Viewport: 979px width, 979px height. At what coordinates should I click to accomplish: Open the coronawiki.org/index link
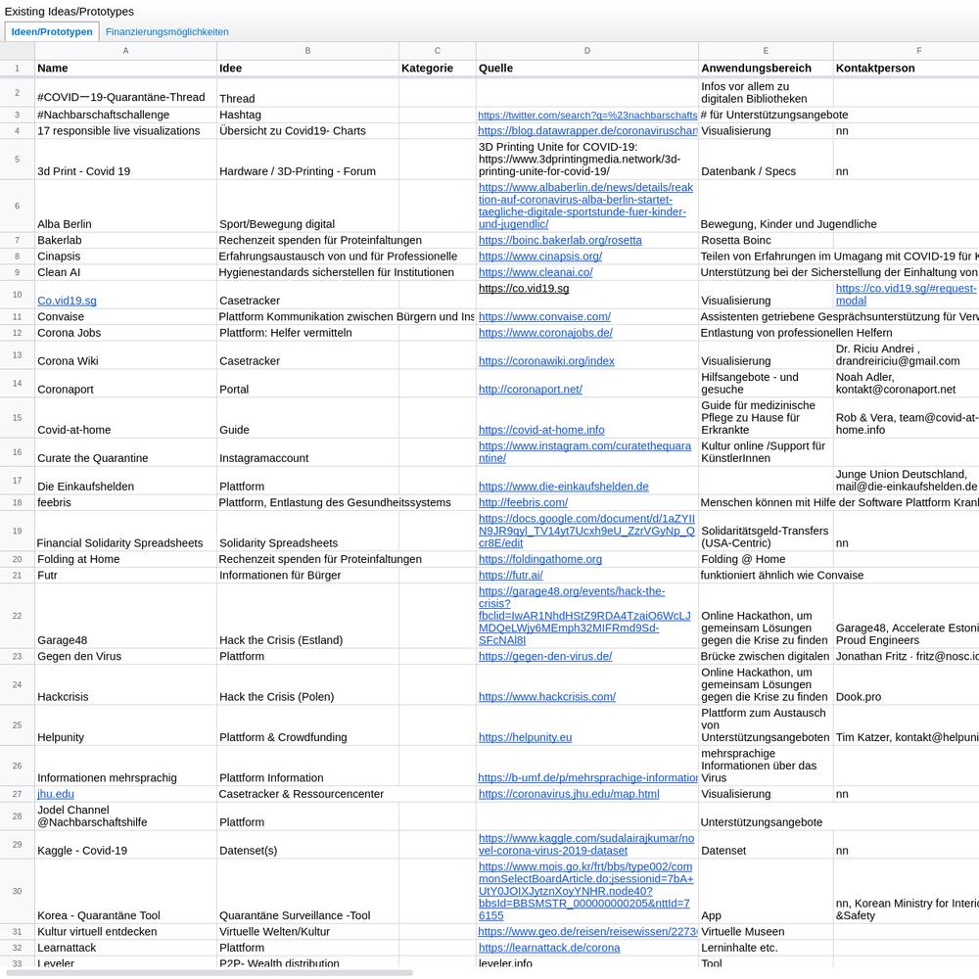546,361
